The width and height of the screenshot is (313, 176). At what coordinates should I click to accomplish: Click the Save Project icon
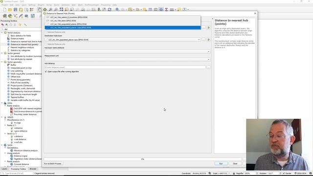click(15, 10)
